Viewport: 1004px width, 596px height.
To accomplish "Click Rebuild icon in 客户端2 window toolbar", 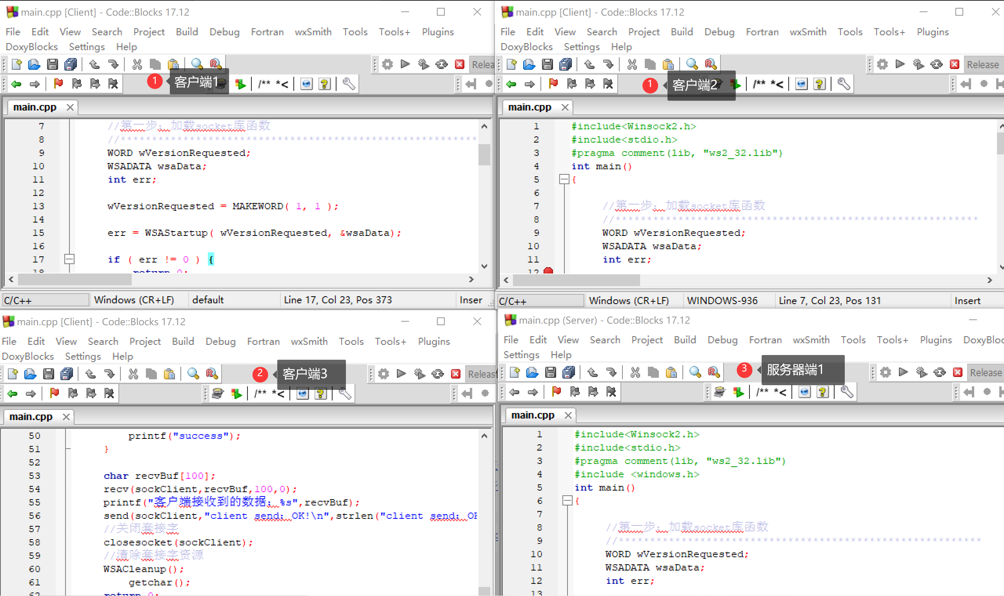I will [x=936, y=64].
